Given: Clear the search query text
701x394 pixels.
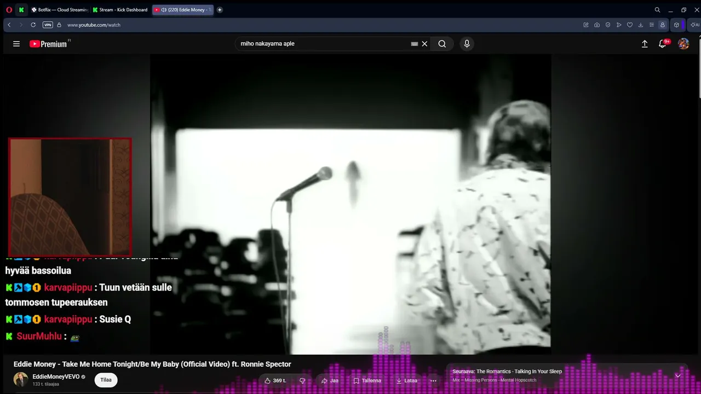Looking at the screenshot, I should (x=424, y=44).
